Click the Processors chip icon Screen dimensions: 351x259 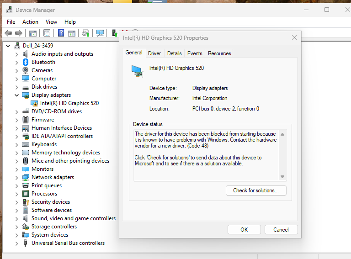(26, 194)
